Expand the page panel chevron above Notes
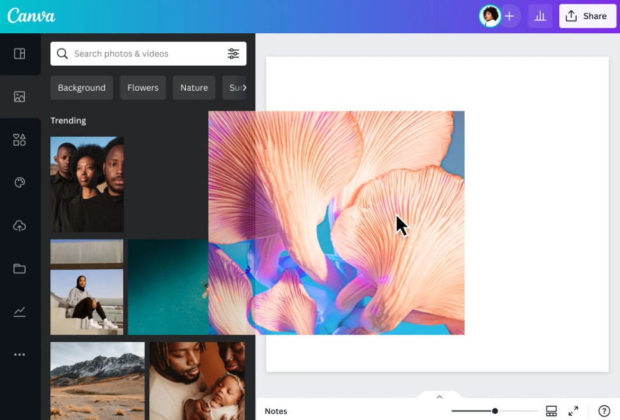The height and width of the screenshot is (420, 620). [439, 397]
